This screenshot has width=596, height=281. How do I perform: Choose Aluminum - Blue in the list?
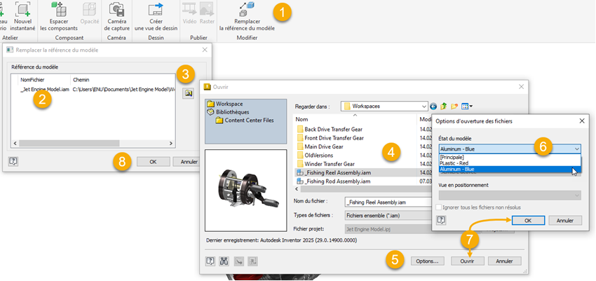point(510,169)
